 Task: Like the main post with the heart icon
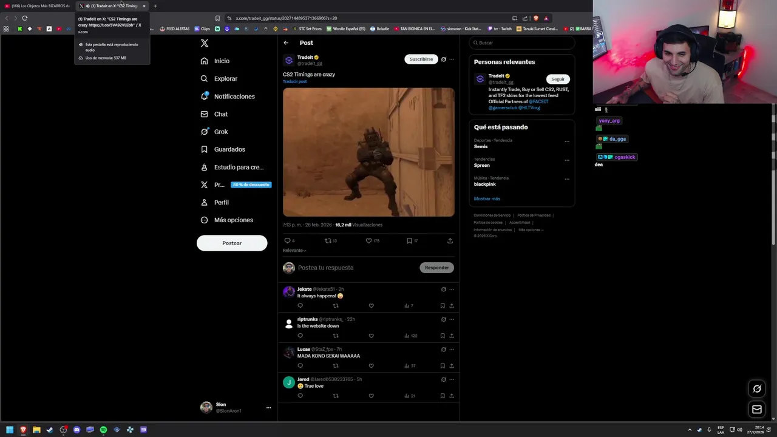368,241
